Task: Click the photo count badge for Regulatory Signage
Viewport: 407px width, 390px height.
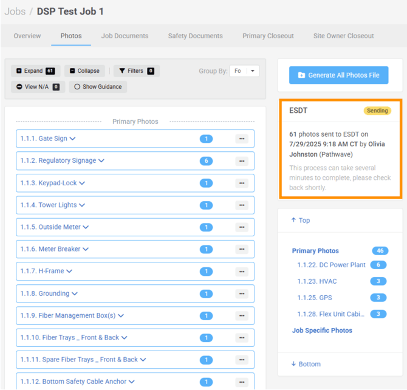Action: pyautogui.click(x=207, y=161)
